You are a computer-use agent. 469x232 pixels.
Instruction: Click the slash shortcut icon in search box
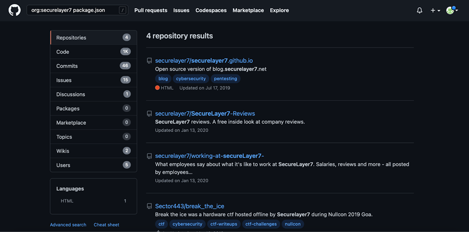pyautogui.click(x=122, y=10)
